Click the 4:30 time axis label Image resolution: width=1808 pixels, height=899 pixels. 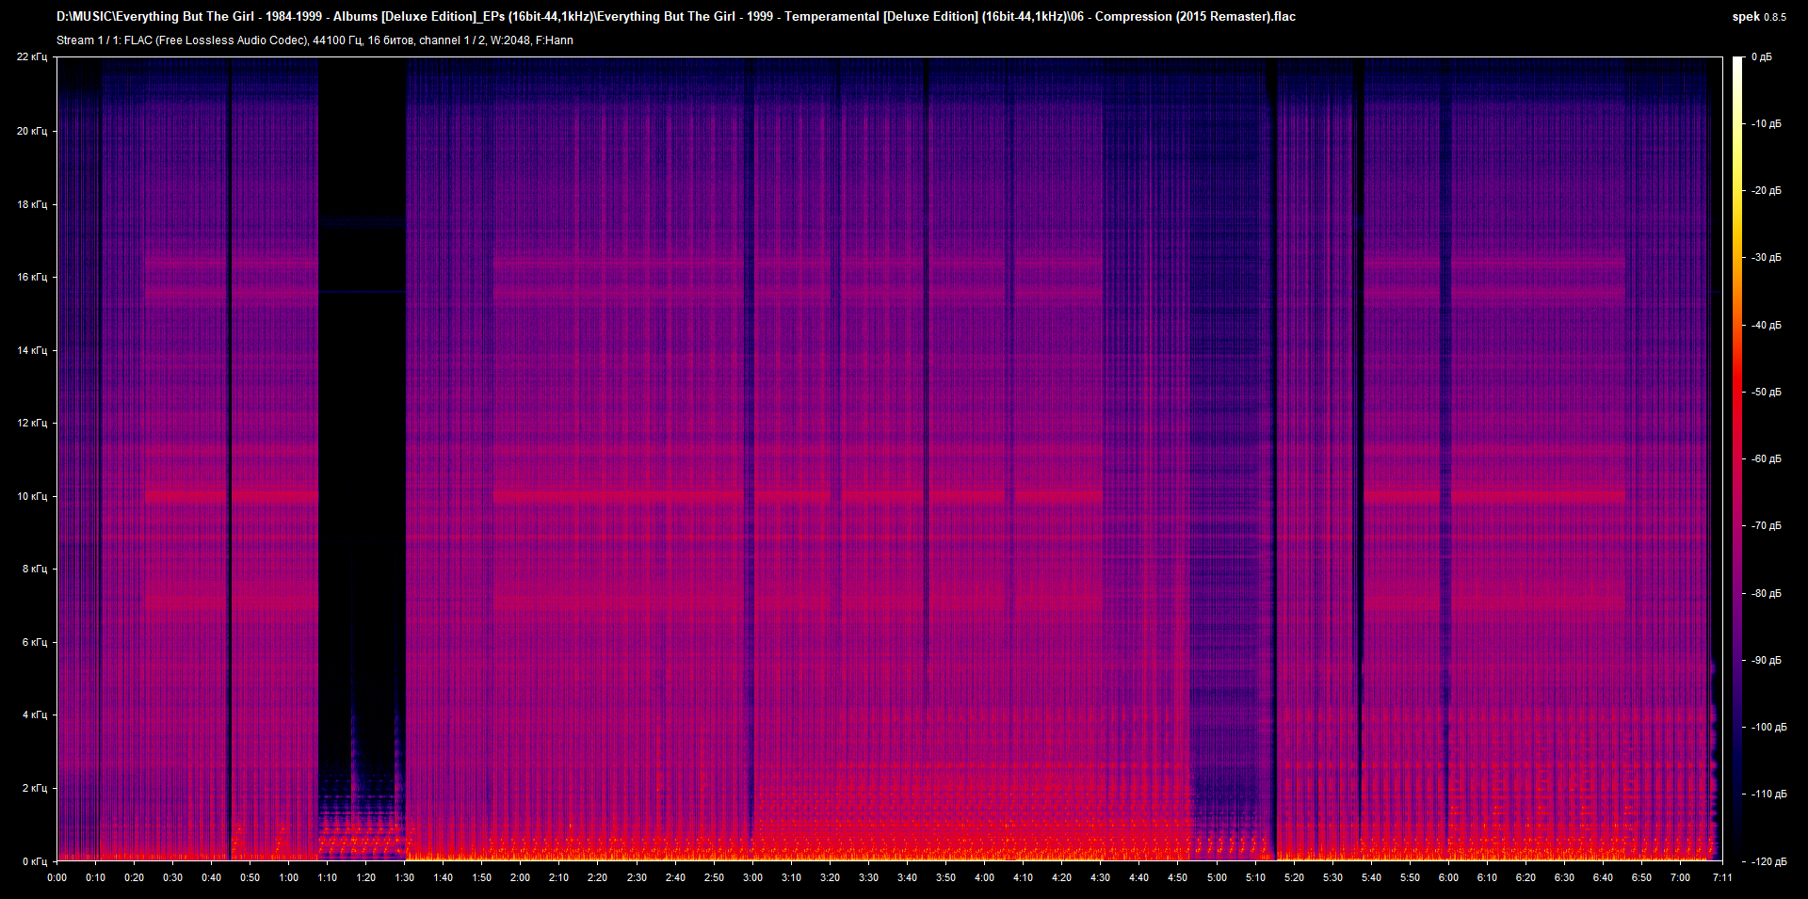[x=1101, y=877]
